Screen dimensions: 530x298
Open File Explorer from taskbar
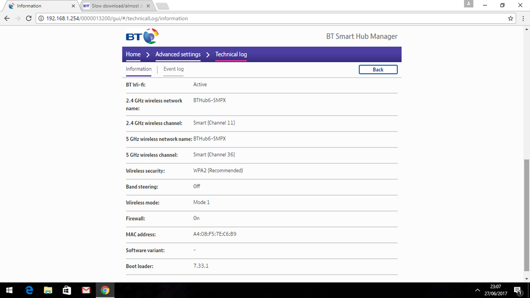click(x=48, y=290)
